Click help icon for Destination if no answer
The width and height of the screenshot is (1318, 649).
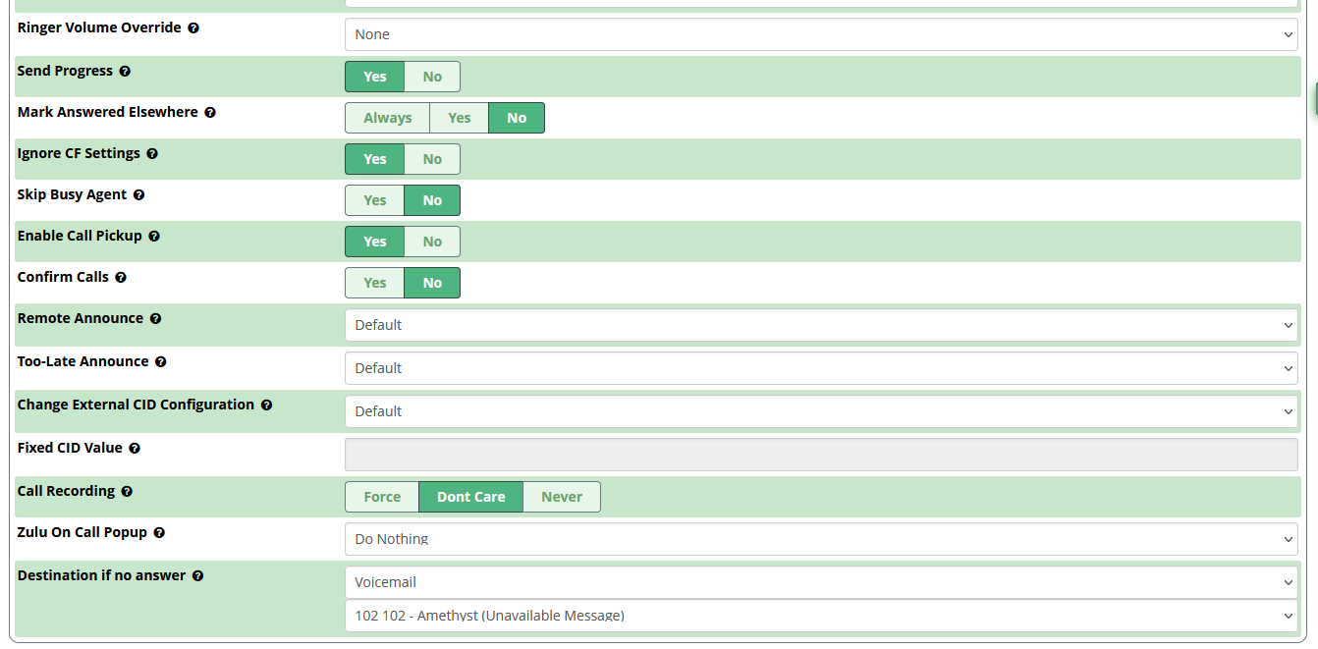197,576
